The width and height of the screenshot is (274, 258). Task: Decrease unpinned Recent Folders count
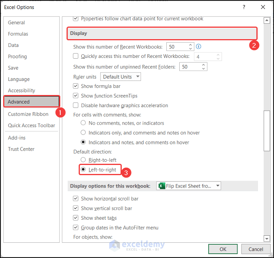(x=204, y=68)
